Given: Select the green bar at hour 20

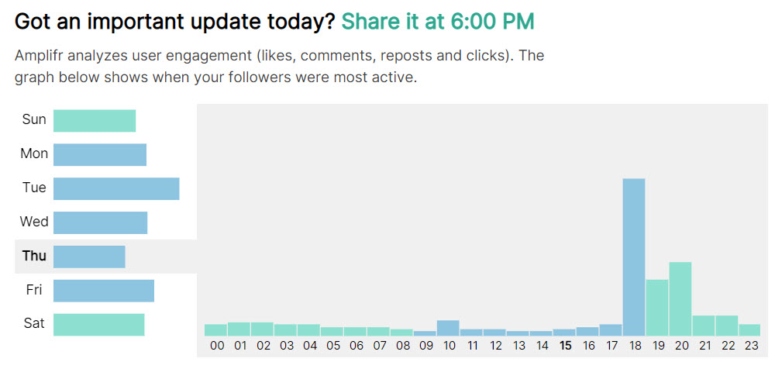Looking at the screenshot, I should coord(680,298).
